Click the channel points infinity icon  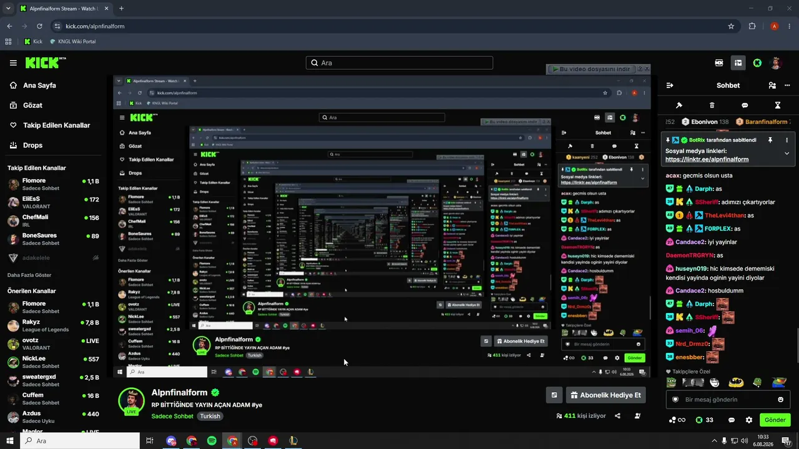(677, 420)
